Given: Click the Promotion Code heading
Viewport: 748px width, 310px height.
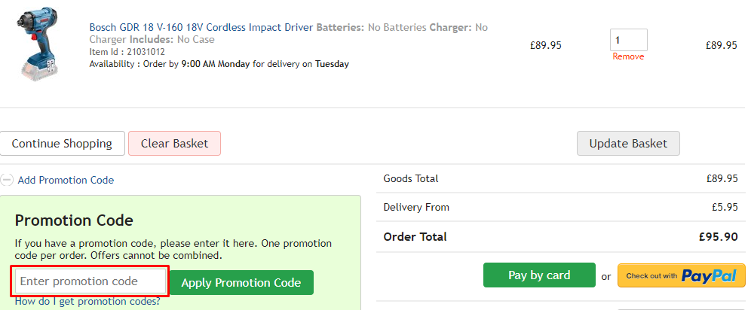Looking at the screenshot, I should click(74, 220).
